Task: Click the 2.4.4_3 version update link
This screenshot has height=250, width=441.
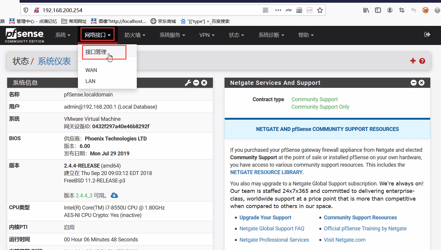Action: (84, 196)
